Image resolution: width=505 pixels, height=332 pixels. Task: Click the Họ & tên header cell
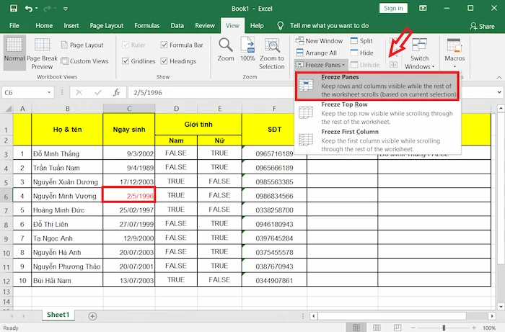click(67, 129)
